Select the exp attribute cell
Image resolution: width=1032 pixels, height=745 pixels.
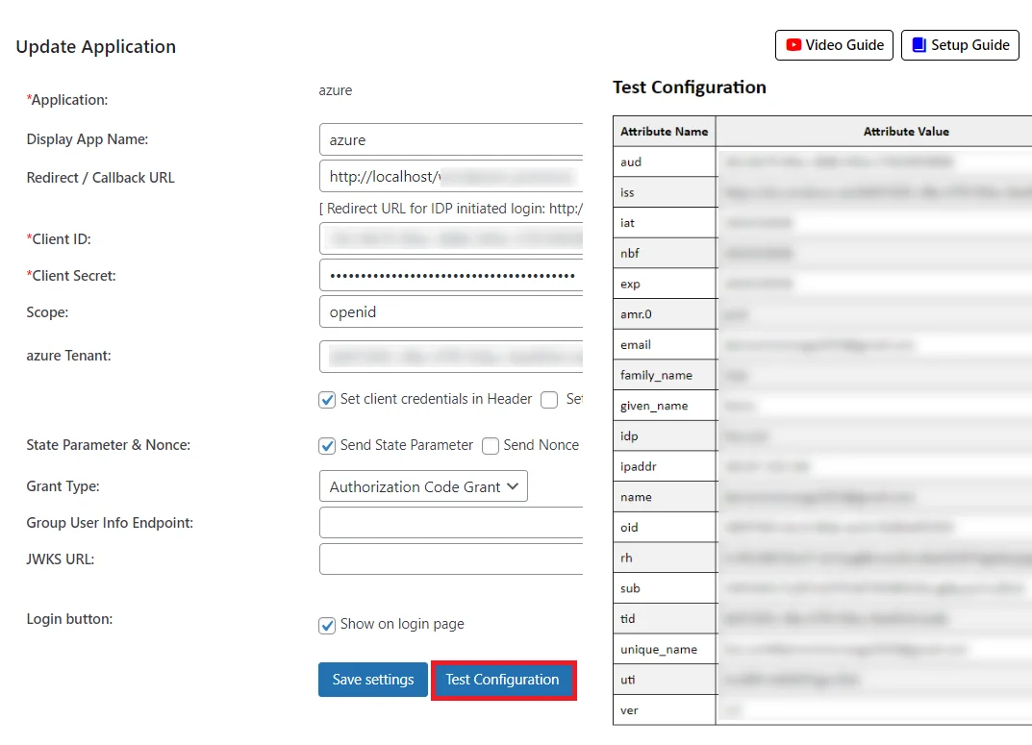pyautogui.click(x=664, y=284)
